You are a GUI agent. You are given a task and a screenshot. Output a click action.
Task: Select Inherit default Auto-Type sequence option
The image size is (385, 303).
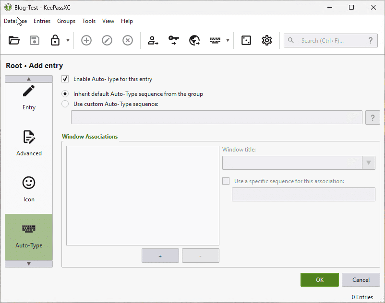pos(65,94)
